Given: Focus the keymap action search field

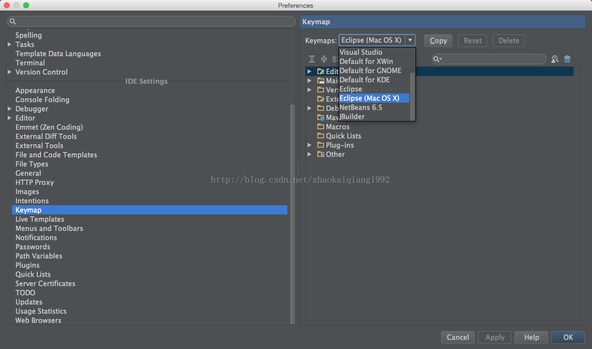Looking at the screenshot, I should (489, 59).
